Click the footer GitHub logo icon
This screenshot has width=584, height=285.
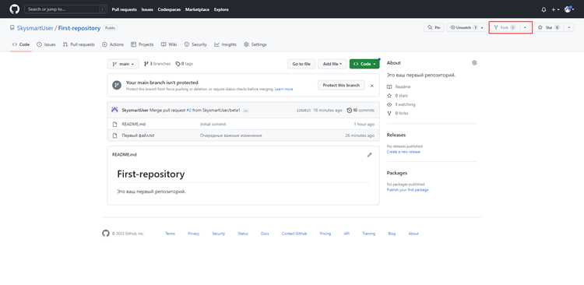(106, 233)
